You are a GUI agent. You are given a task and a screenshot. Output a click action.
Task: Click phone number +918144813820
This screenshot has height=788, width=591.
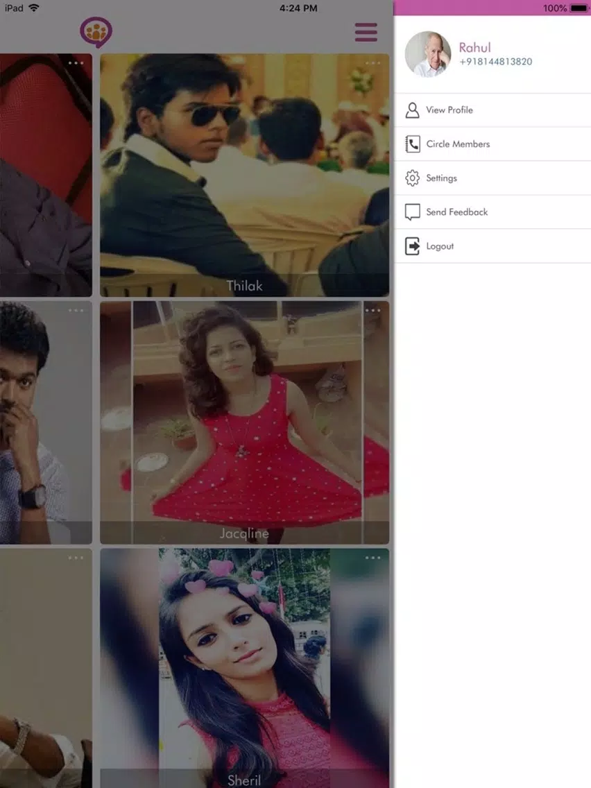[495, 62]
